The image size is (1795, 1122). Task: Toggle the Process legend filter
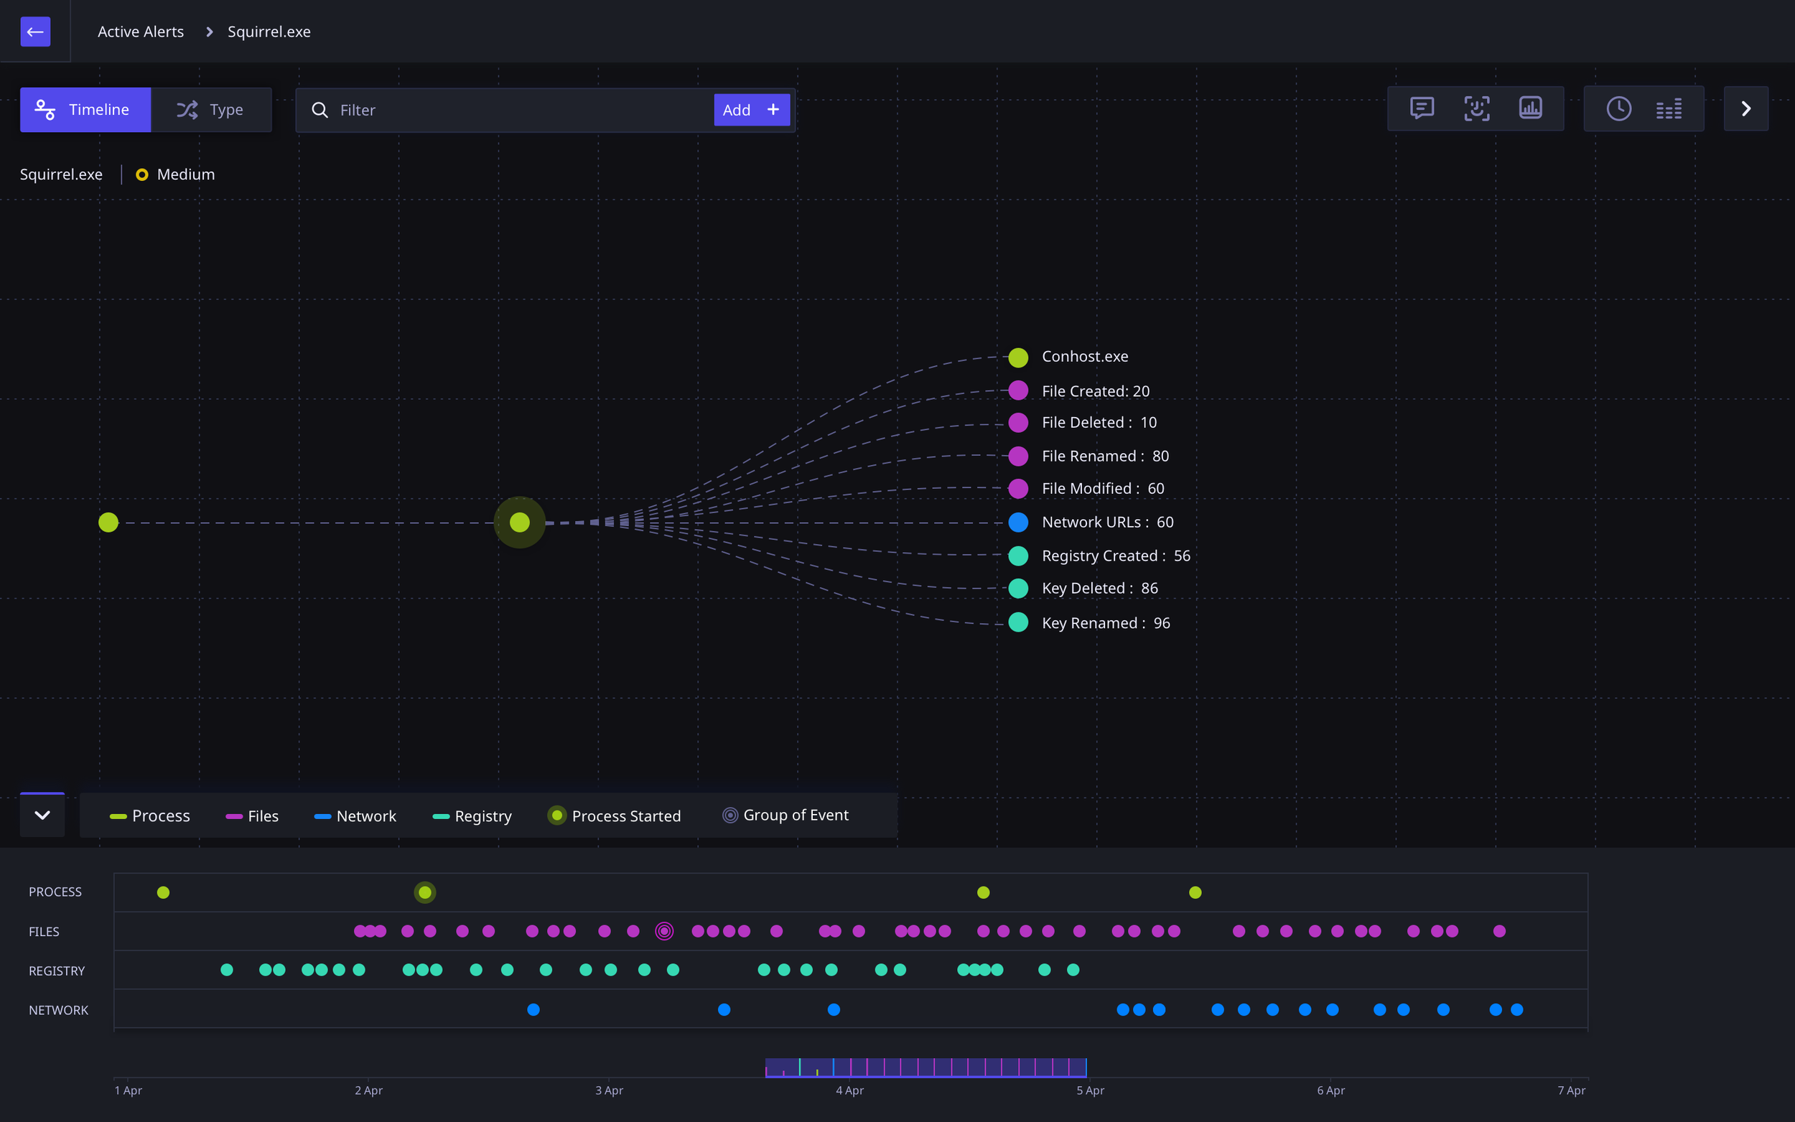click(x=151, y=816)
